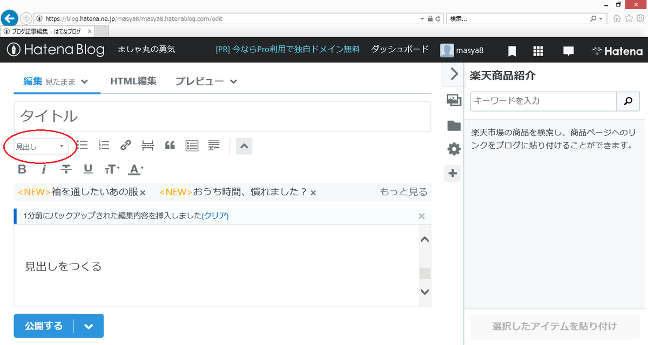The image size is (648, 345).
Task: Apply blockquote with the quote icon
Action: [170, 145]
